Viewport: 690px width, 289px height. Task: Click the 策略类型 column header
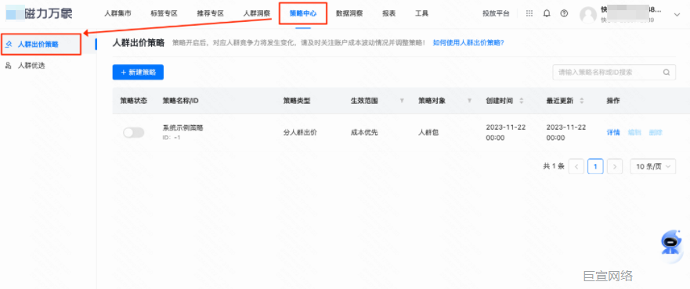(297, 101)
